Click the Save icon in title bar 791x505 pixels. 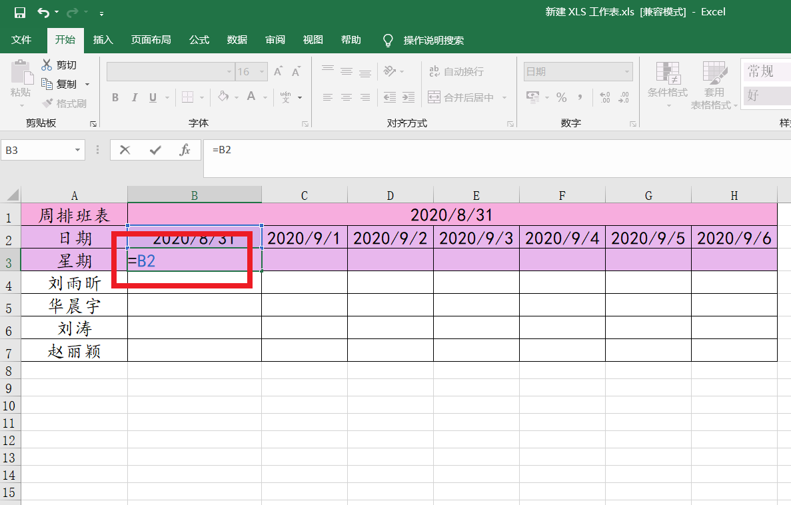coord(20,13)
